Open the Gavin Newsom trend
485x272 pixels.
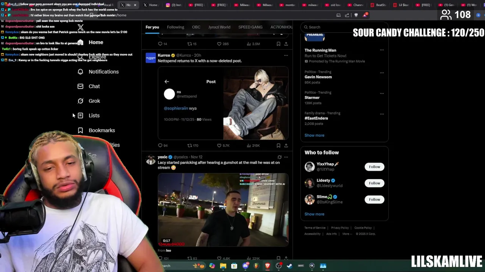point(318,77)
